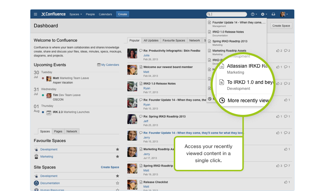View comments on Spring IRKD Roadtrip reply
This screenshot has width=325, height=191.
click(x=287, y=116)
